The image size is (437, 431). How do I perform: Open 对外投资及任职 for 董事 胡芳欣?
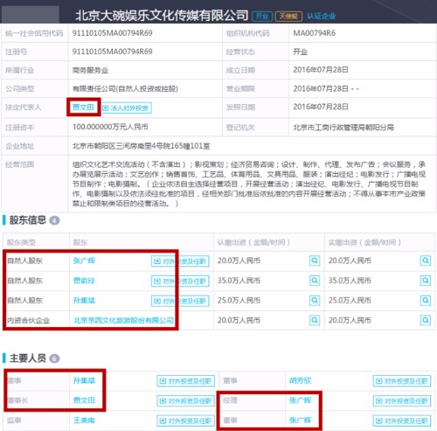tap(402, 381)
